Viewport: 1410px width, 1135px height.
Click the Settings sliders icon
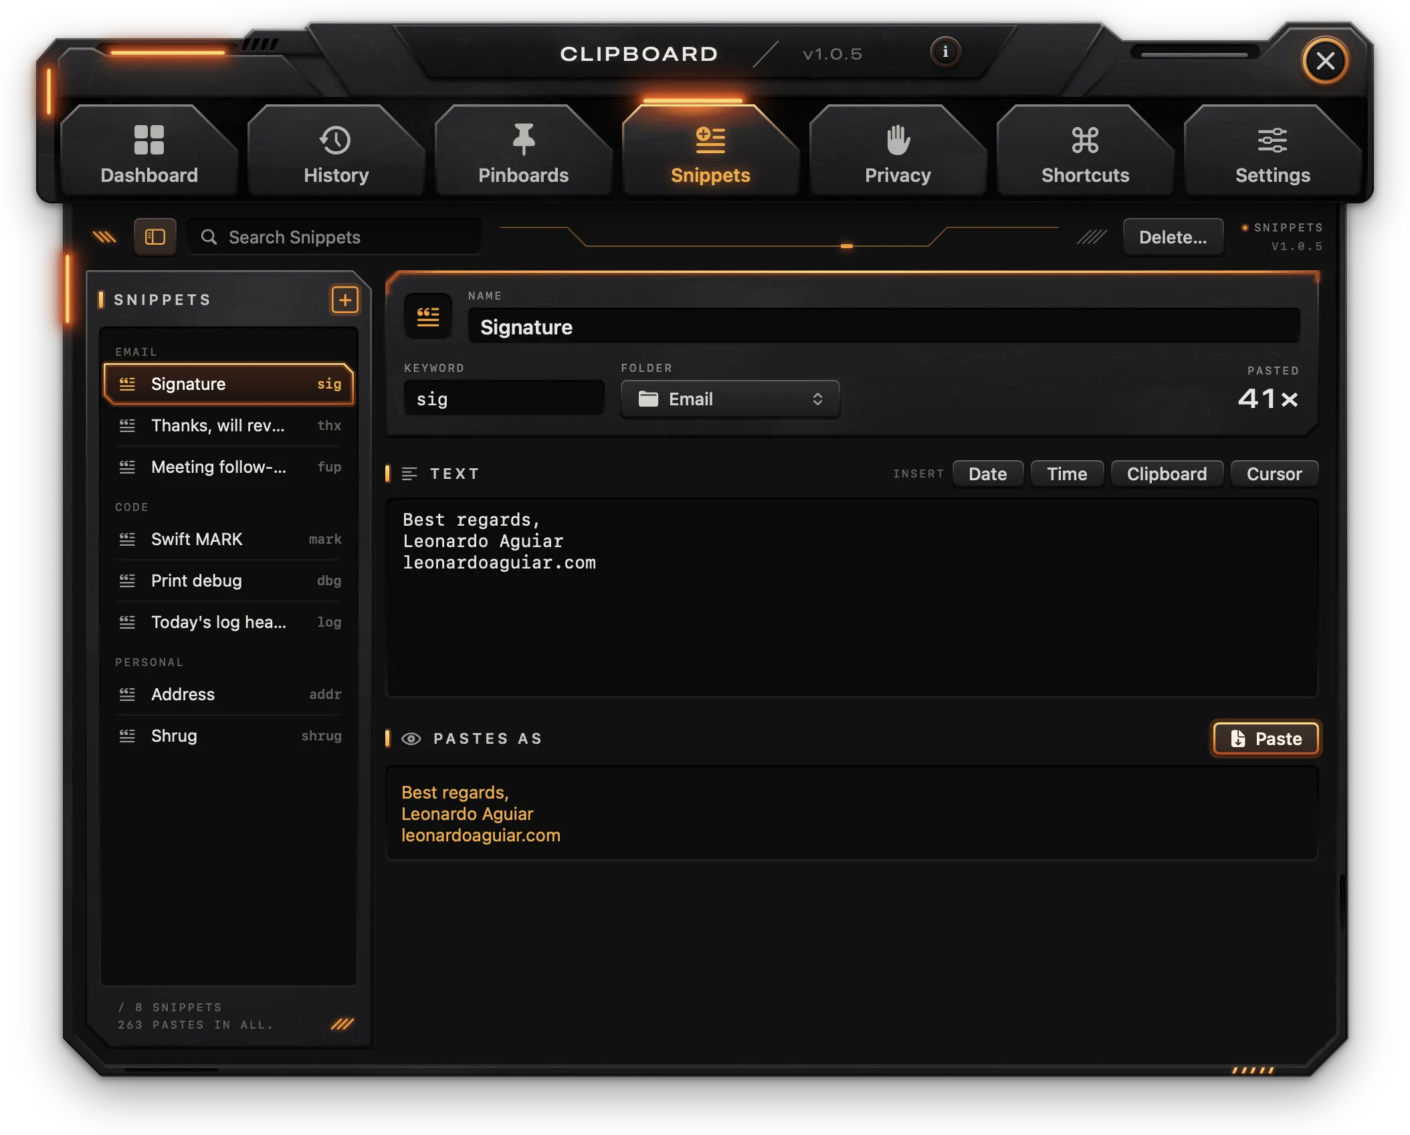click(1272, 140)
